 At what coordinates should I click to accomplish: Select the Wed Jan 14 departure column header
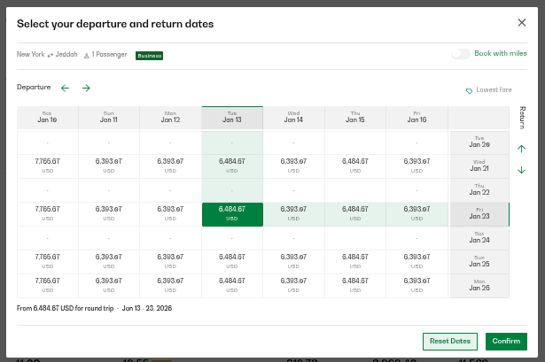click(x=293, y=118)
